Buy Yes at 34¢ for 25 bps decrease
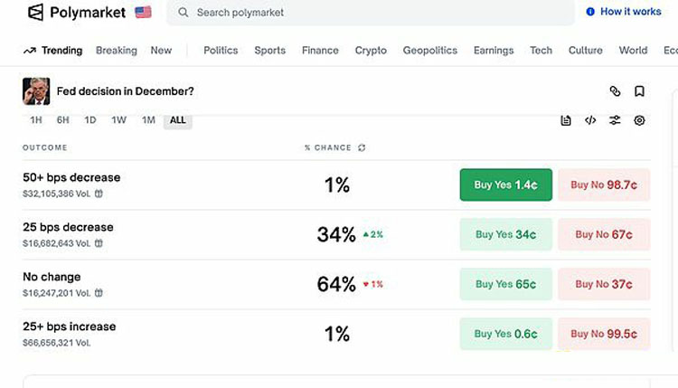678x388 pixels. tap(505, 234)
